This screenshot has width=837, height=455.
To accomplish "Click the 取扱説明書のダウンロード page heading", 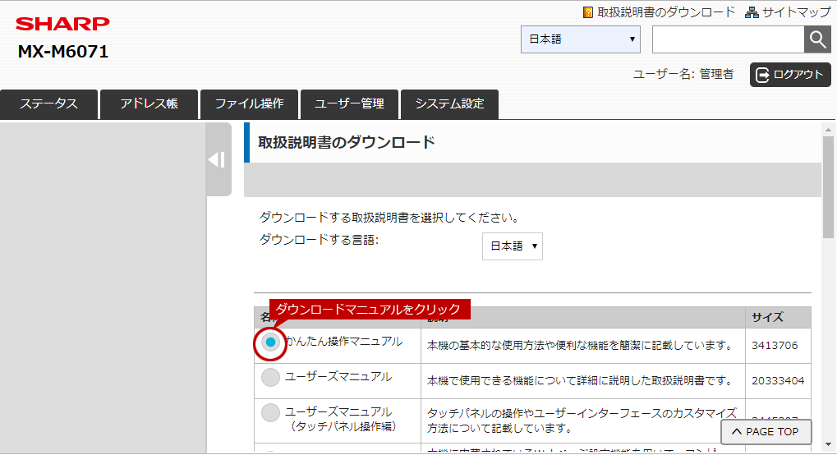I will point(347,143).
